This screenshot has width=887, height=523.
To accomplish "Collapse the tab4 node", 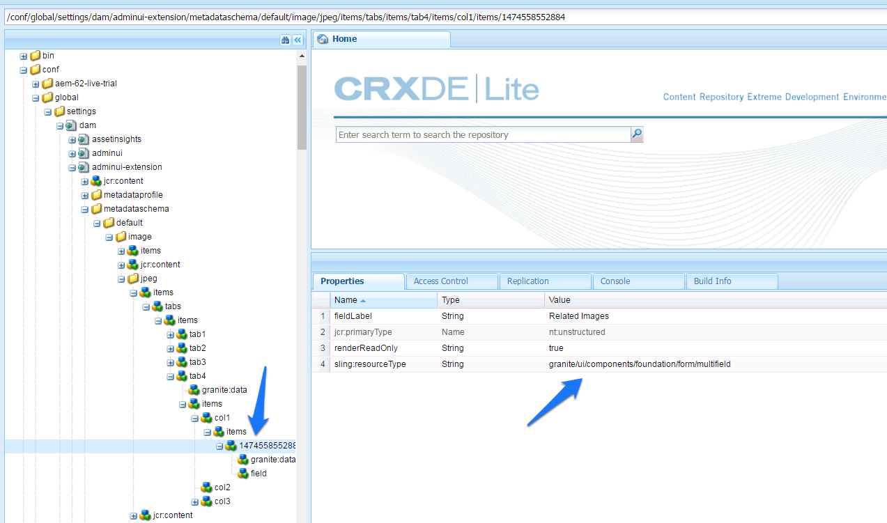I will coord(170,376).
